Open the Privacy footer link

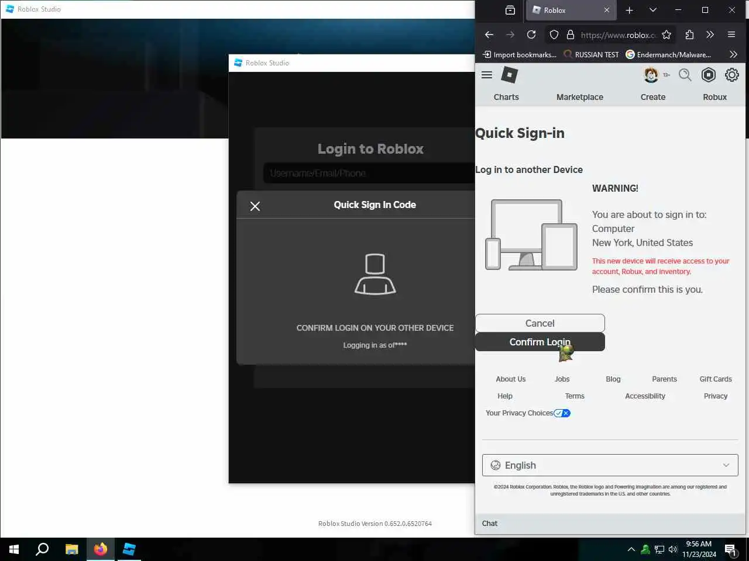coord(716,396)
